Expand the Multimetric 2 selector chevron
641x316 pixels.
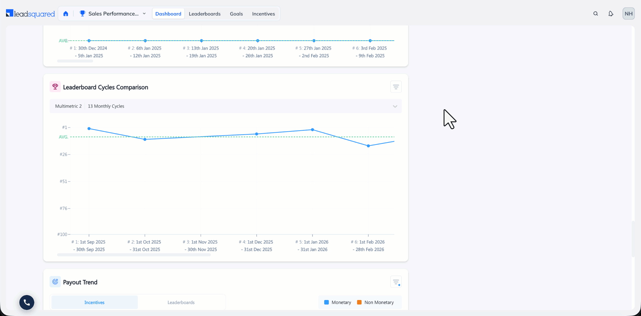[x=395, y=106]
